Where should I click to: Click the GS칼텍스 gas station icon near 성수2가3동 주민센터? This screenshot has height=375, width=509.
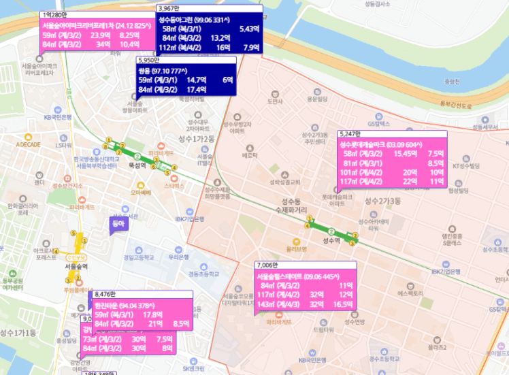click(x=378, y=116)
